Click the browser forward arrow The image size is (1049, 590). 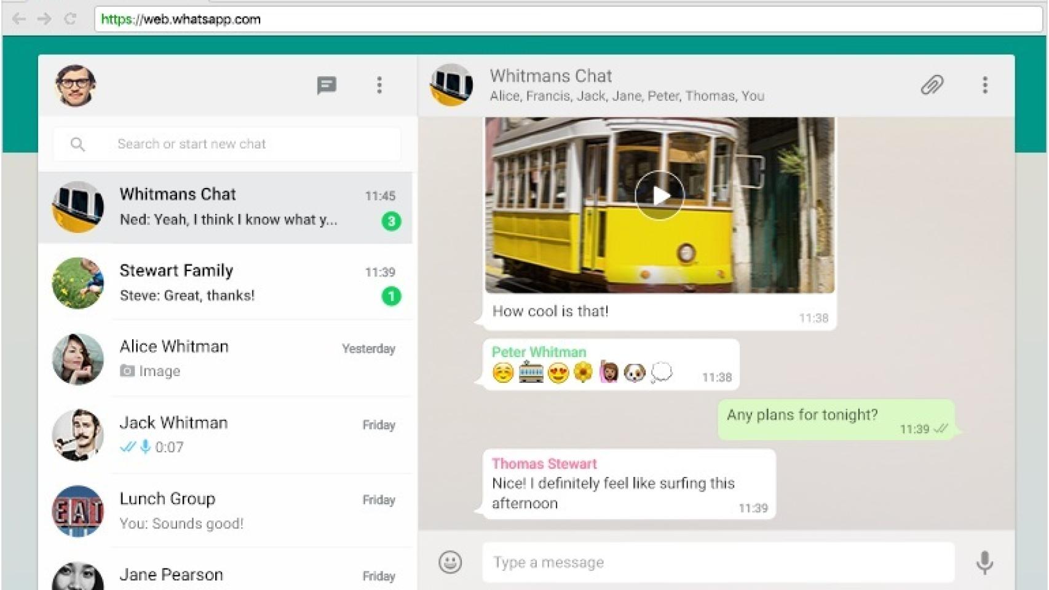[x=44, y=19]
